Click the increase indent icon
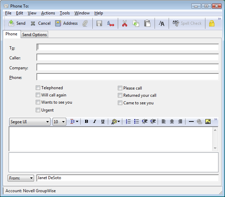Screen dimensions: 225x197 pyautogui.click(x=153, y=121)
